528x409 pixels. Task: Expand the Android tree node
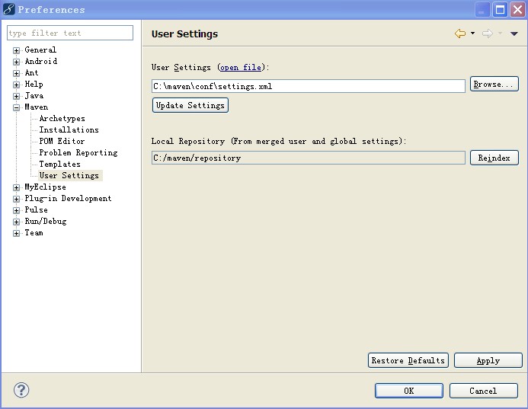click(16, 62)
